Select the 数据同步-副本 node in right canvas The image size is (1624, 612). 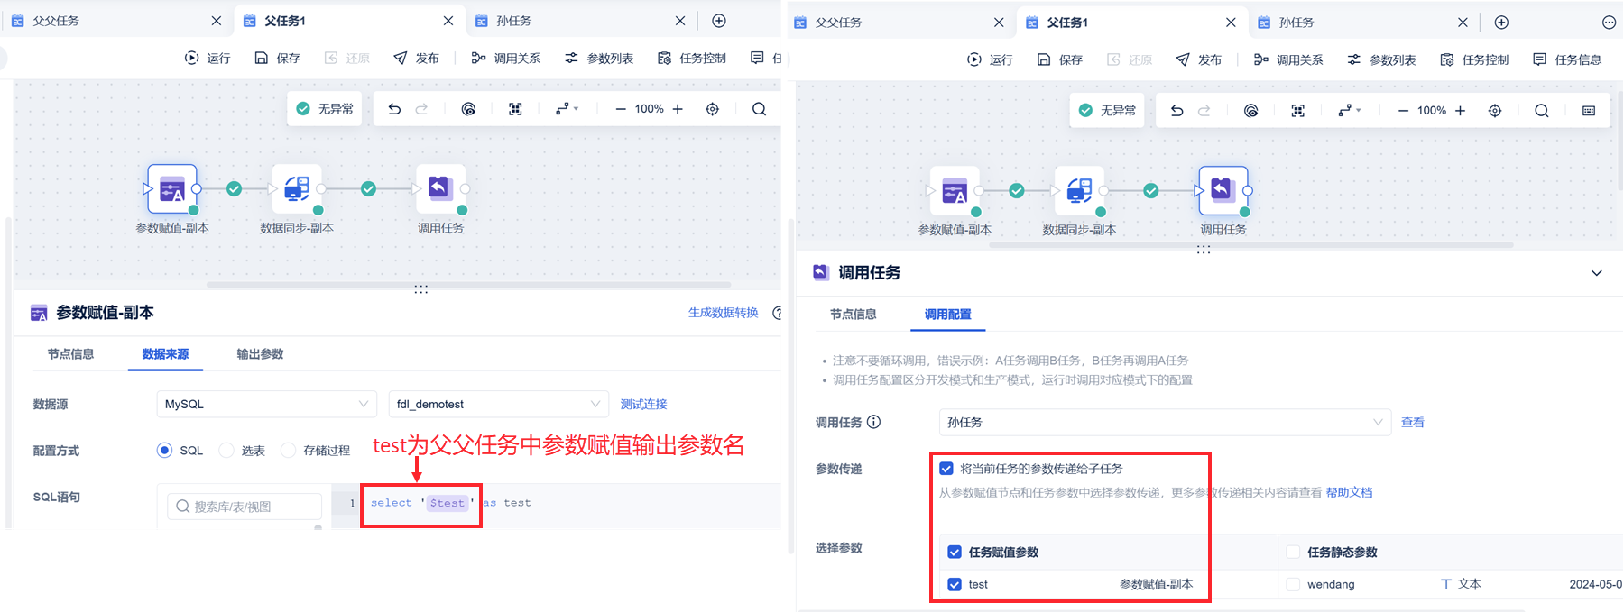point(1079,190)
